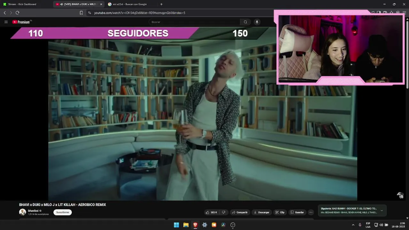The image size is (409, 230).
Task: Expand the Siguiente playlist panel chevron
Action: 382,211
